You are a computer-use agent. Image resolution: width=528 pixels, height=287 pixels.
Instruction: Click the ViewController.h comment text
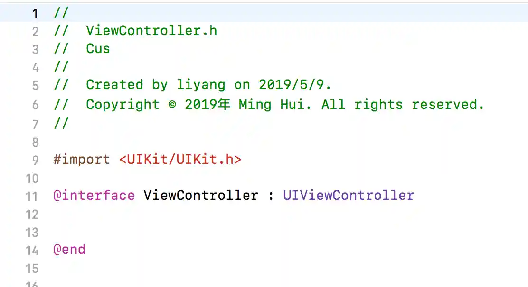pos(151,31)
